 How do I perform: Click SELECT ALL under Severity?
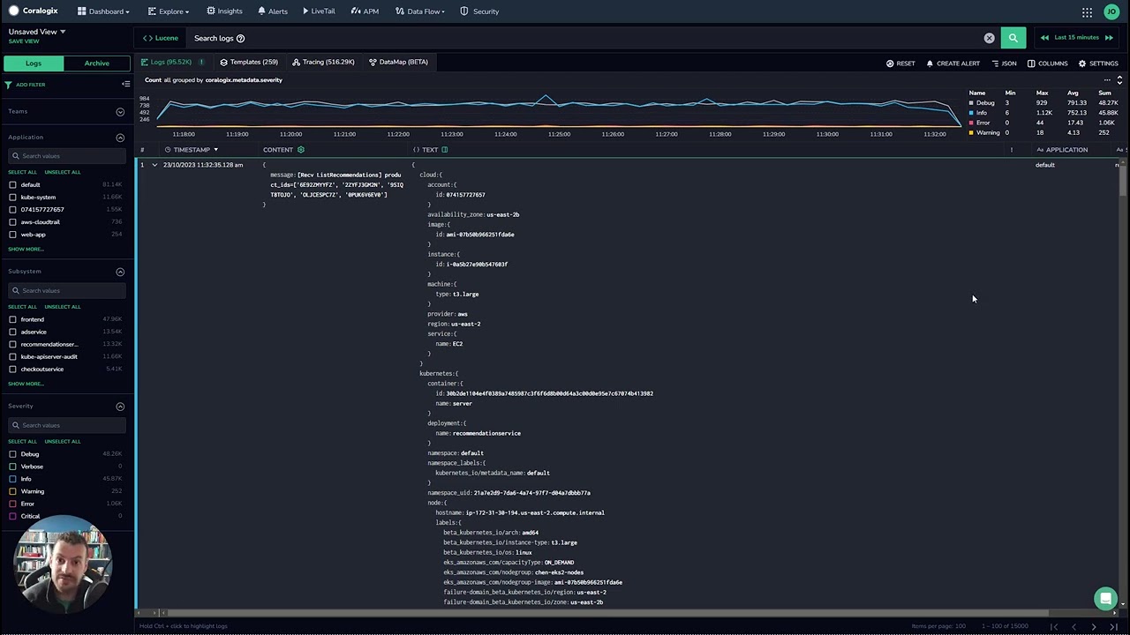[23, 441]
